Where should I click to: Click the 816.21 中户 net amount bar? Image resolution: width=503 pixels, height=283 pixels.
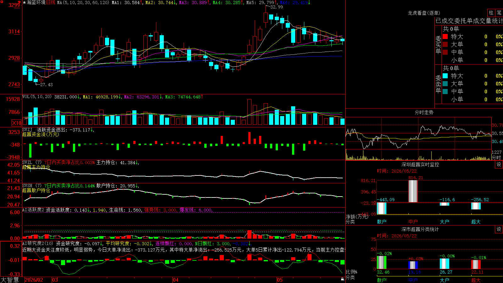(413, 191)
